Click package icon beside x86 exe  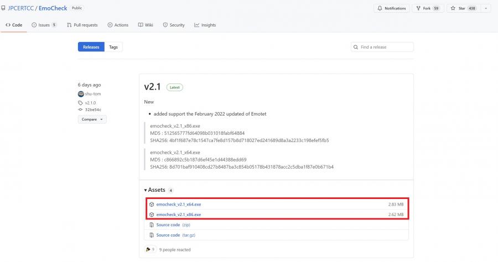pos(152,214)
